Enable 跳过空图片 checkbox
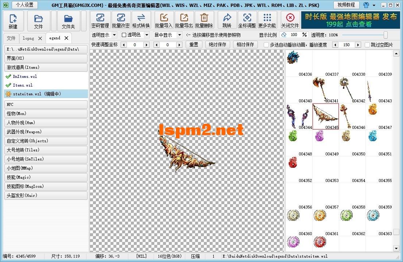This screenshot has height=262, width=403. pyautogui.click(x=367, y=45)
